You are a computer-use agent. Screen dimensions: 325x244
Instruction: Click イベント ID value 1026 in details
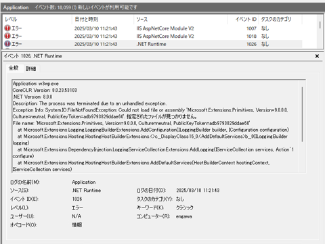77,199
